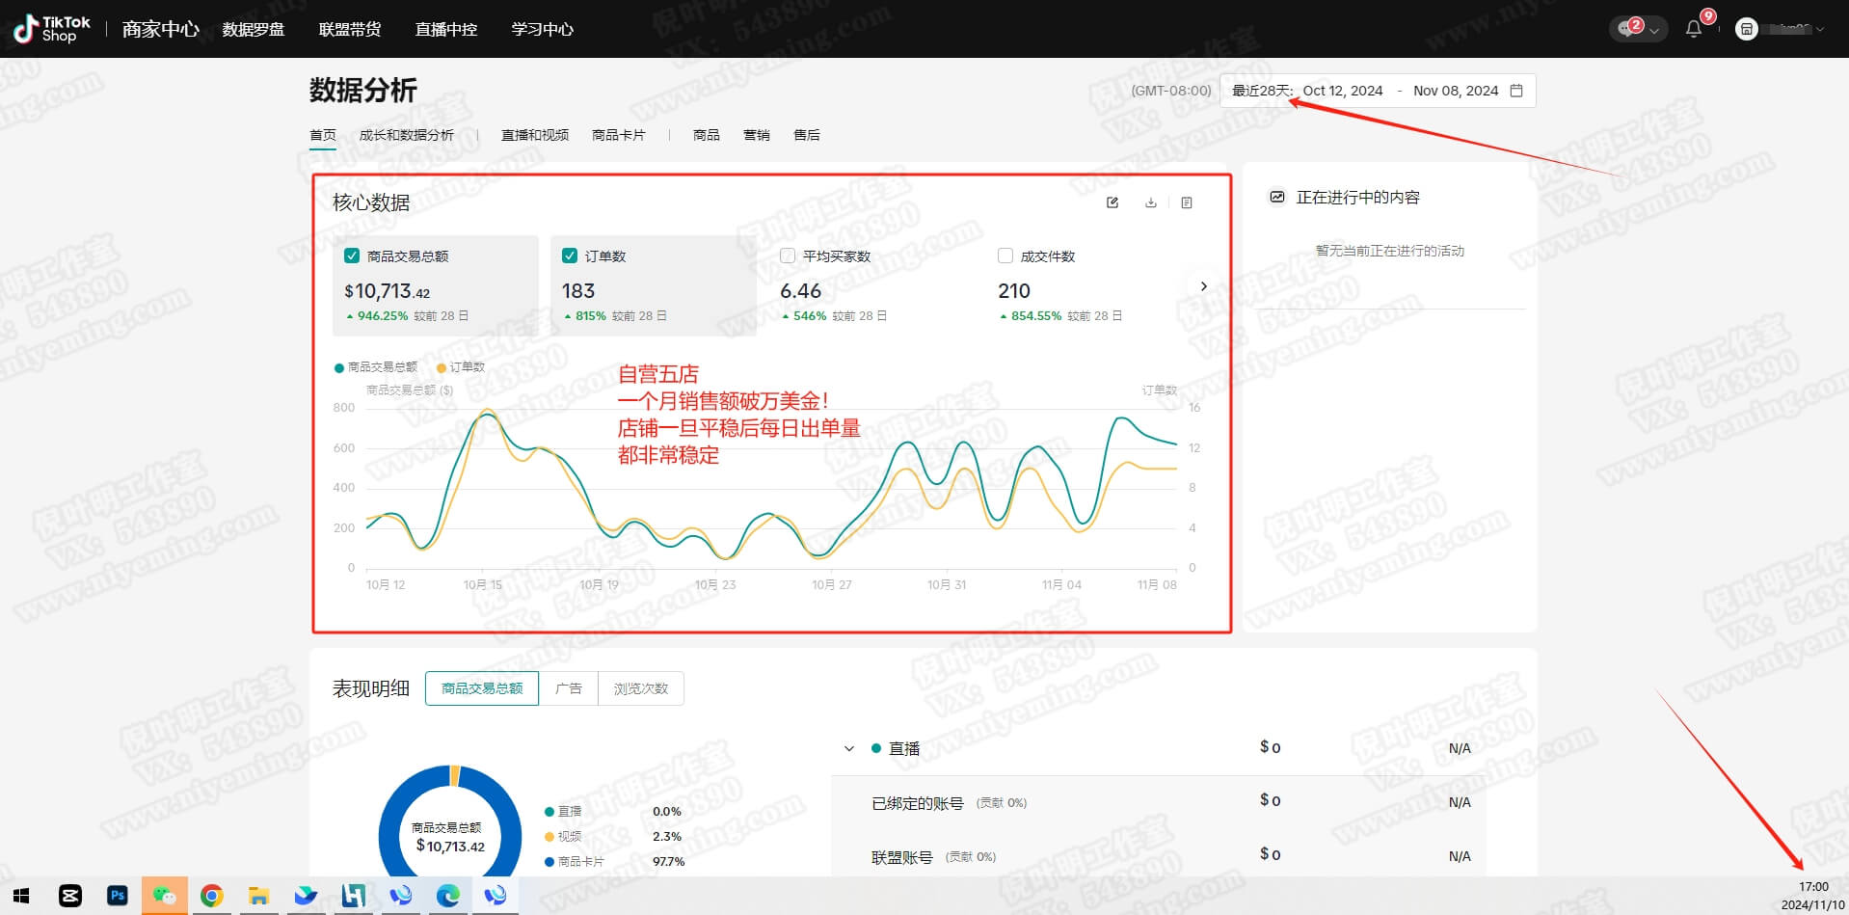Screen dimensions: 1849x915
Task: Switch to the 直播和视频 tab
Action: click(535, 135)
